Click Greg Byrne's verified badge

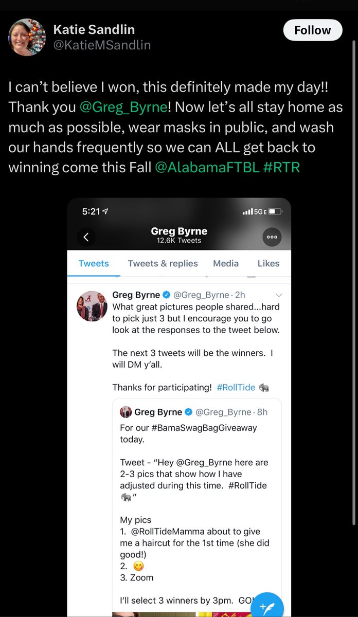tap(167, 295)
